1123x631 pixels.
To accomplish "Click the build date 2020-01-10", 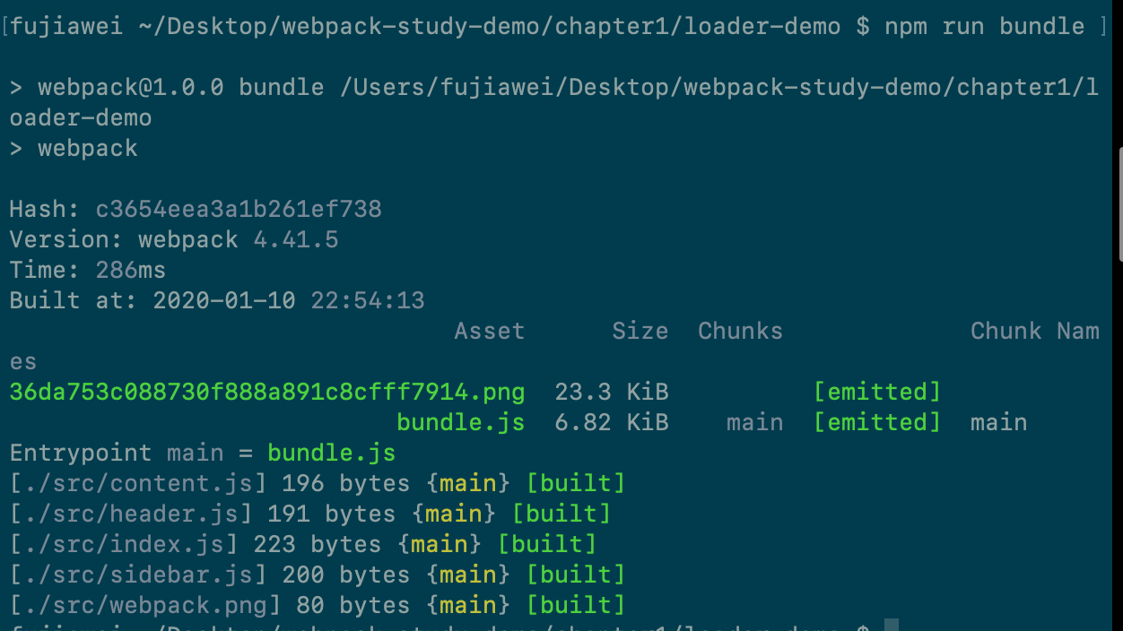I will (224, 300).
